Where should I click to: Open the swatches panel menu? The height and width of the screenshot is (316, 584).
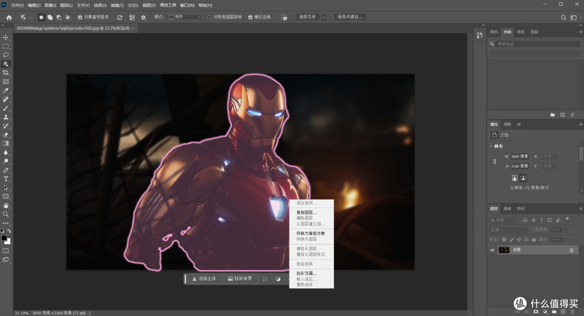(580, 32)
